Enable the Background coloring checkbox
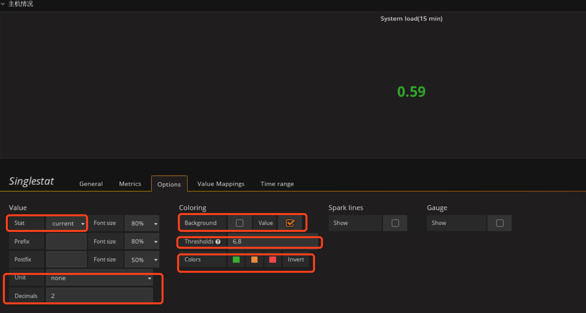The height and width of the screenshot is (313, 586). click(x=239, y=223)
